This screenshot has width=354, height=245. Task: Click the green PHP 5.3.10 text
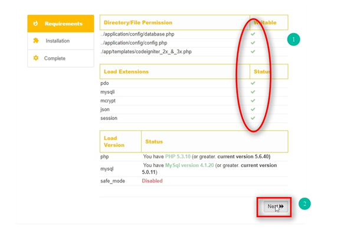178,156
